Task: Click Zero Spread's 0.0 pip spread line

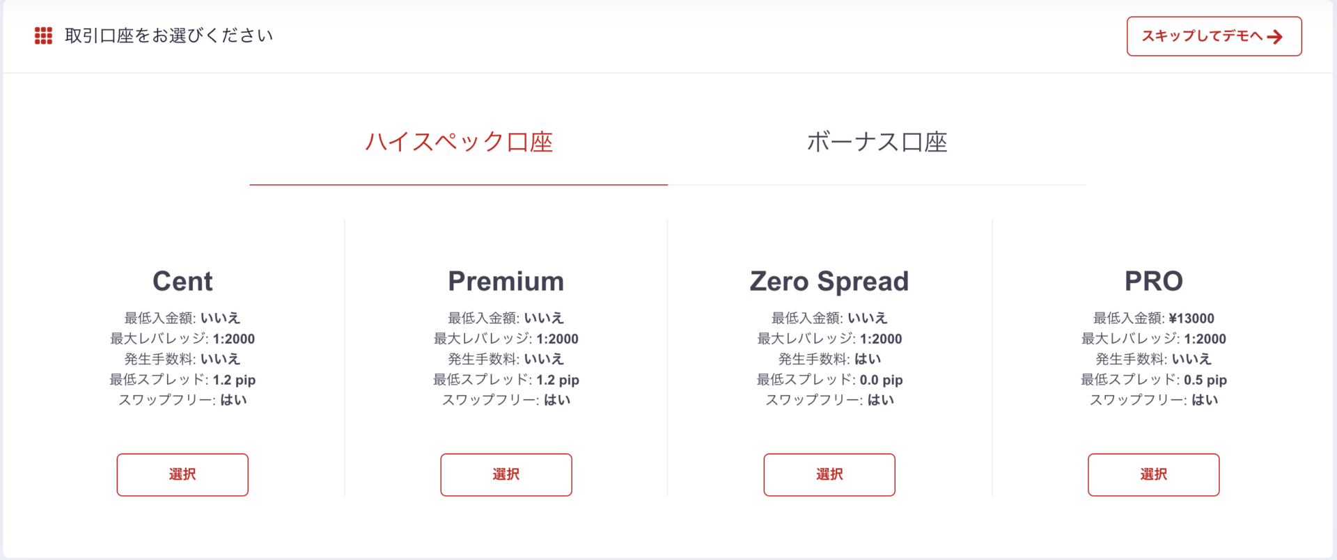Action: [829, 380]
